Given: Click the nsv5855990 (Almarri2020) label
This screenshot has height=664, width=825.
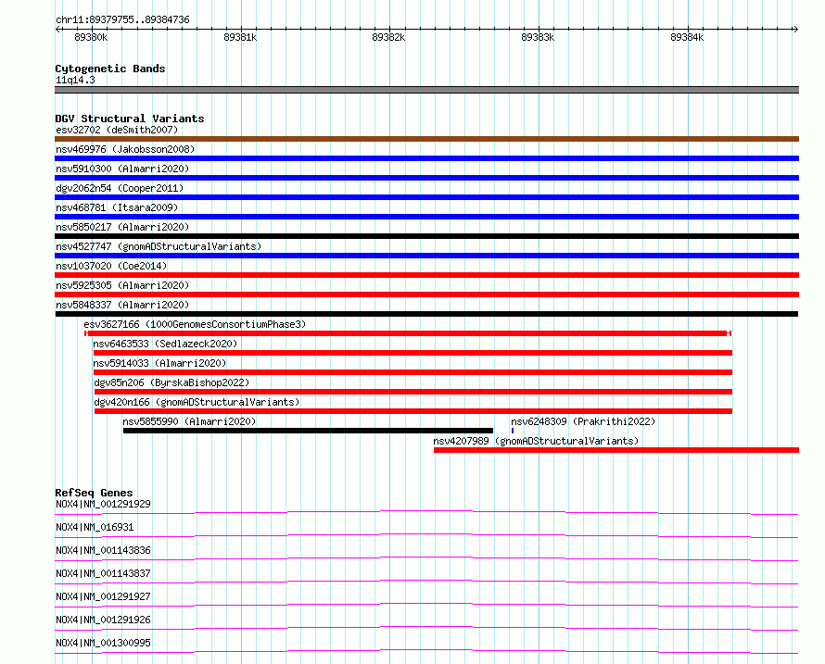Looking at the screenshot, I should [x=189, y=421].
